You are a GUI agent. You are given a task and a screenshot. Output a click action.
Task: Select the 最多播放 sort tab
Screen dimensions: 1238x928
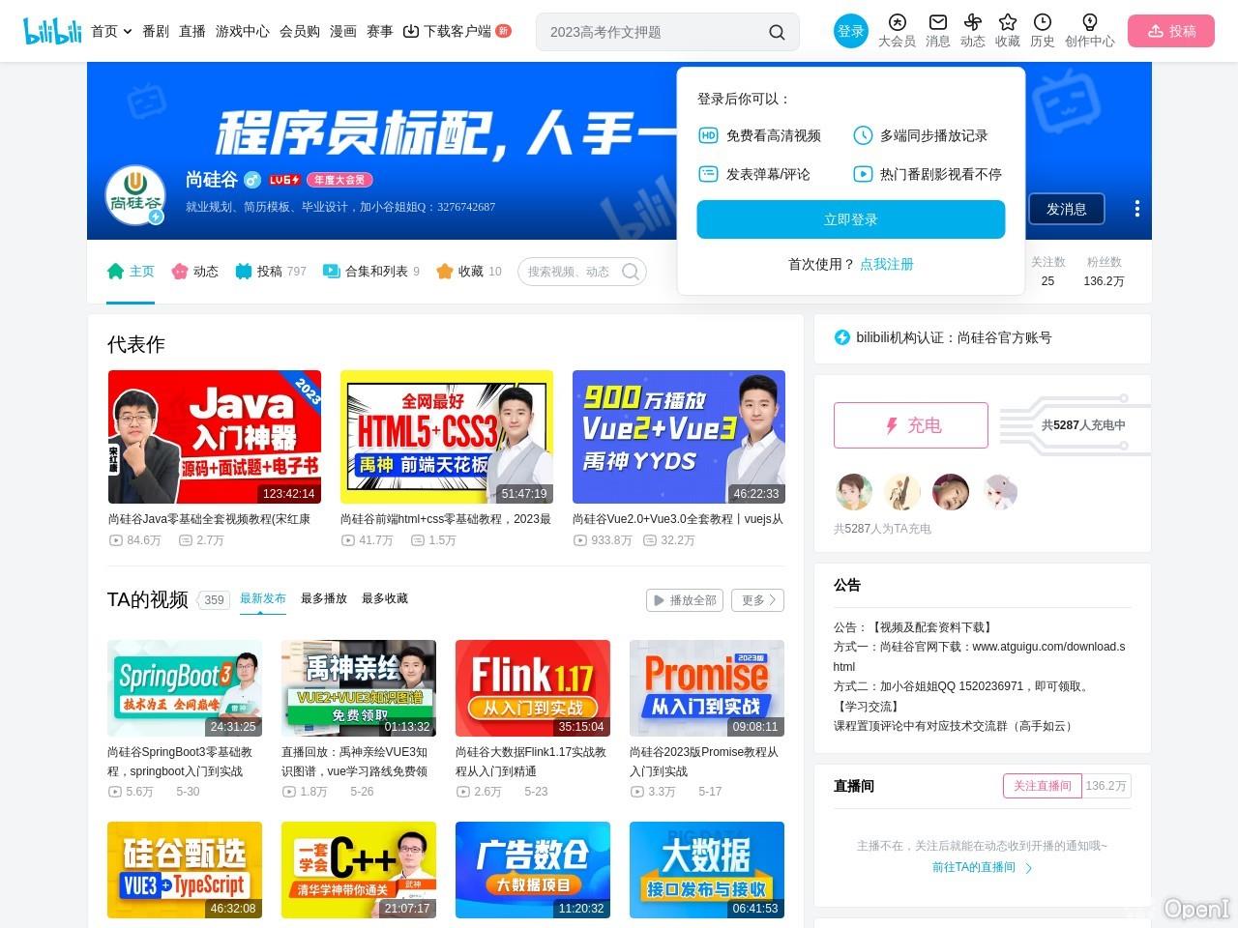coord(324,598)
